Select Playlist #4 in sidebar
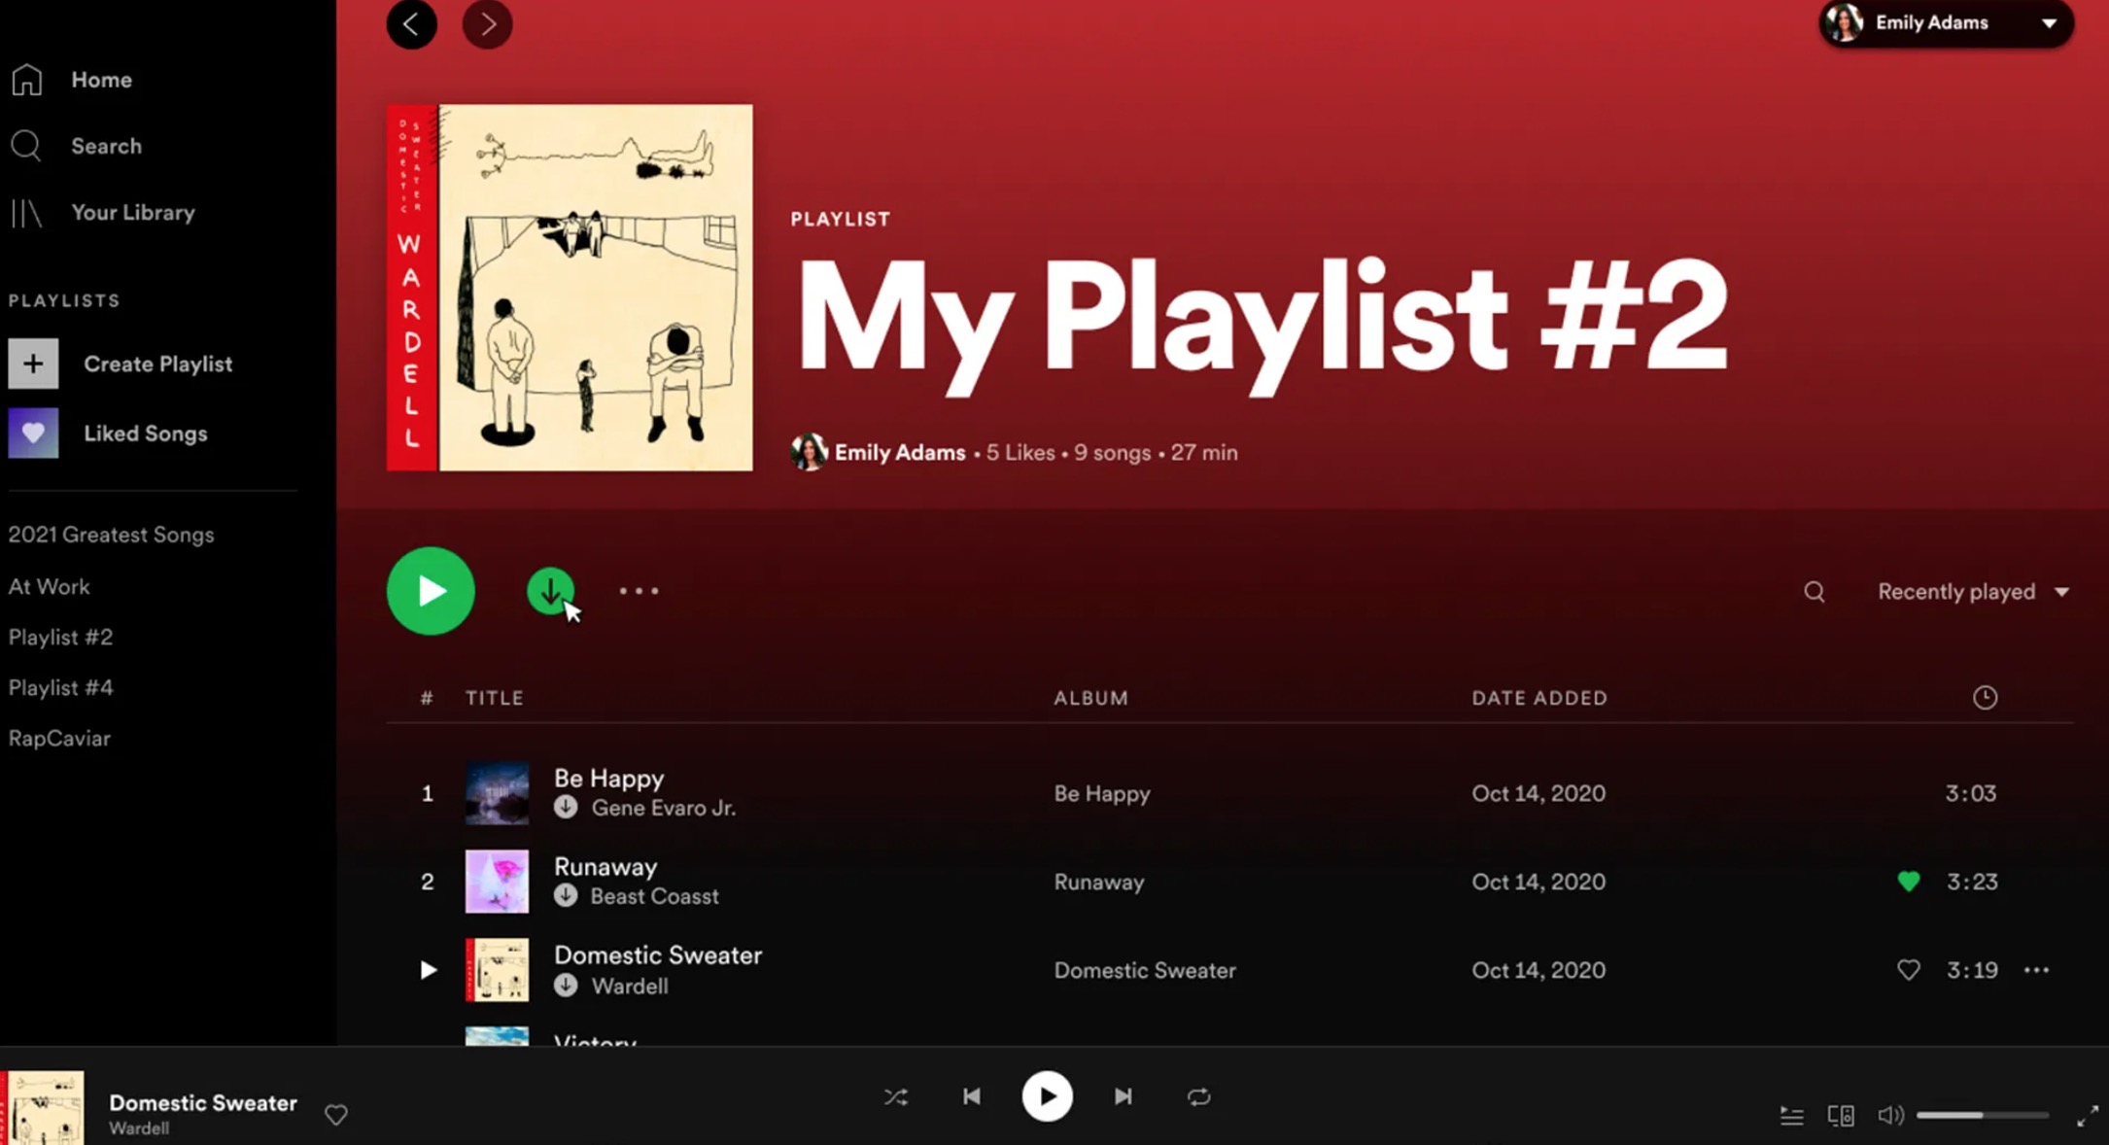This screenshot has height=1145, width=2109. coord(60,688)
